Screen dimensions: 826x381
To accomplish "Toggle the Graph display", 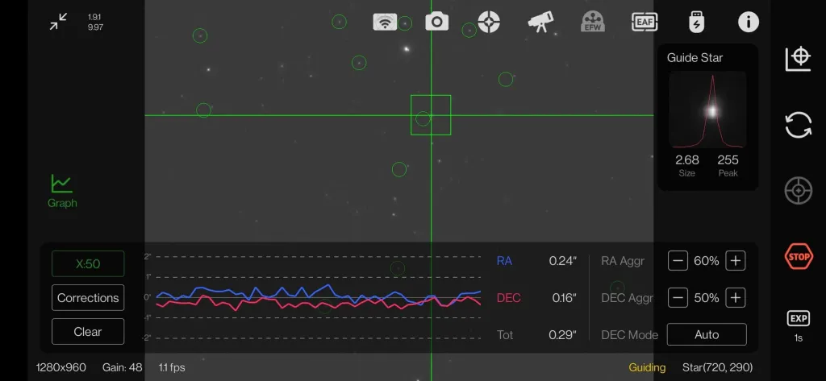I will pyautogui.click(x=62, y=191).
